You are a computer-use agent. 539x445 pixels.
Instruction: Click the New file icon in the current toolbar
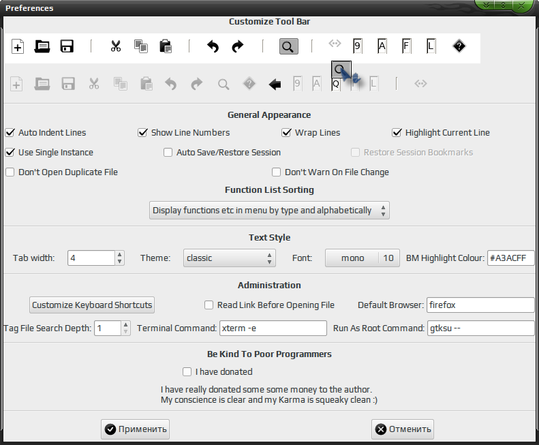18,46
